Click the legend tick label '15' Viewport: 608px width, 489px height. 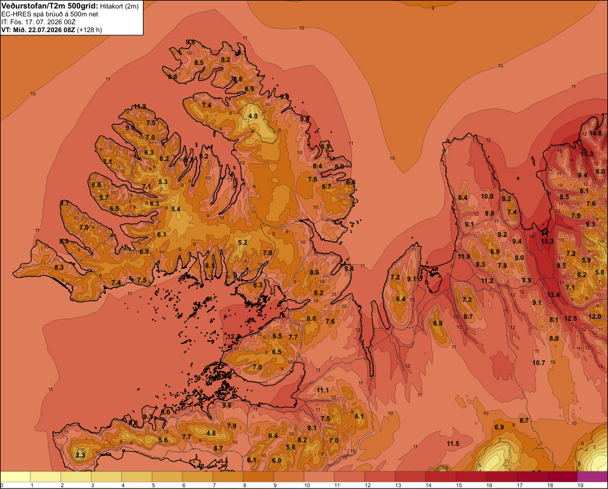click(458, 485)
